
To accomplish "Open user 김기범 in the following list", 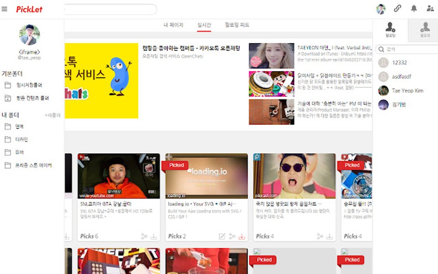I will pyautogui.click(x=399, y=104).
